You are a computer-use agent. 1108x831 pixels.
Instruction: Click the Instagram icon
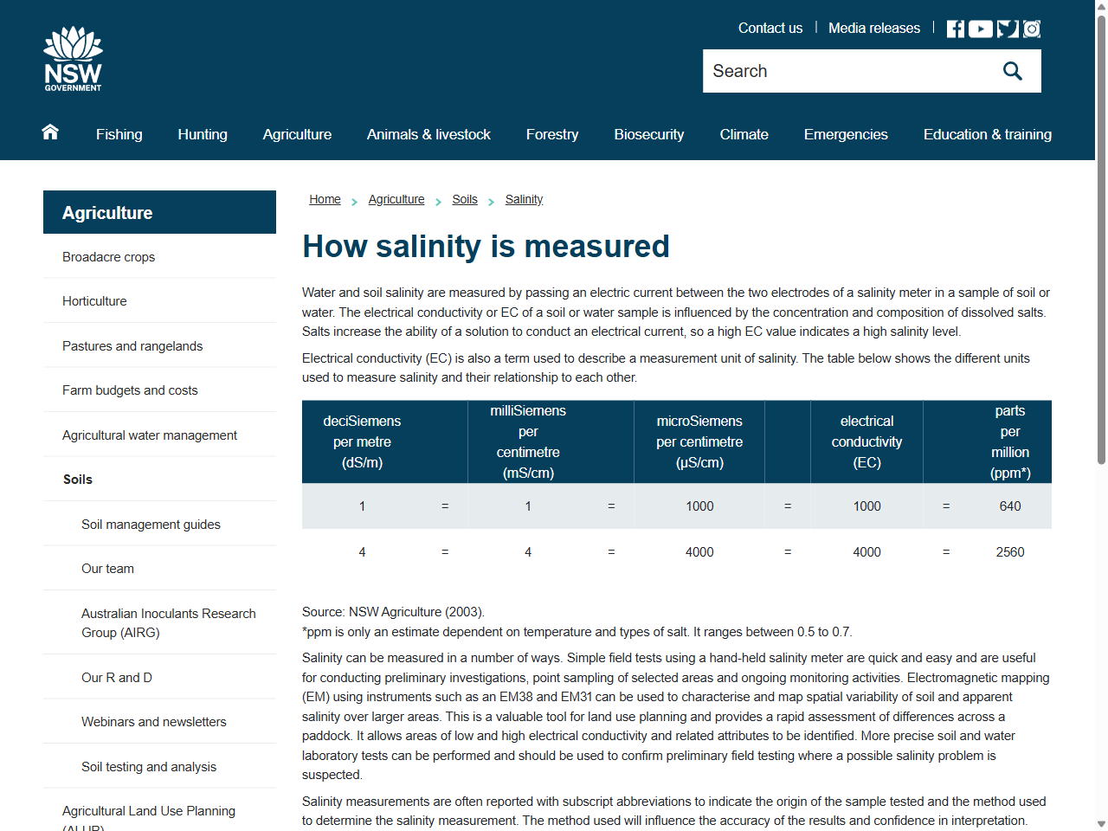(x=1031, y=28)
